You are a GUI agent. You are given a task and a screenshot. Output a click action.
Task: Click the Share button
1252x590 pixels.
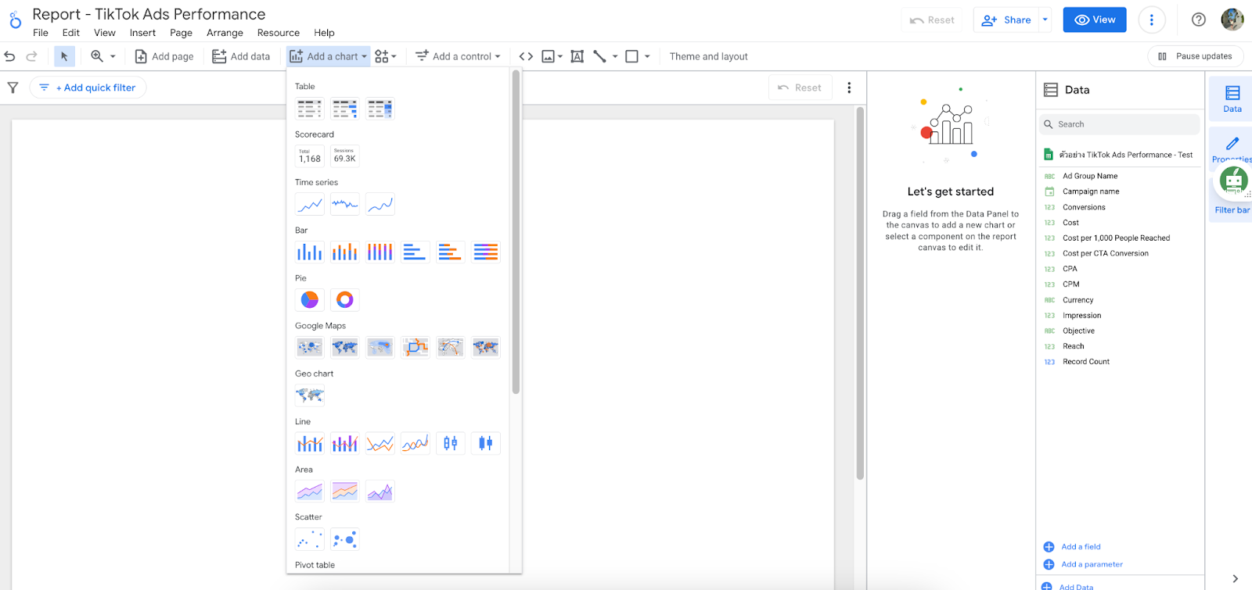[x=1006, y=20]
